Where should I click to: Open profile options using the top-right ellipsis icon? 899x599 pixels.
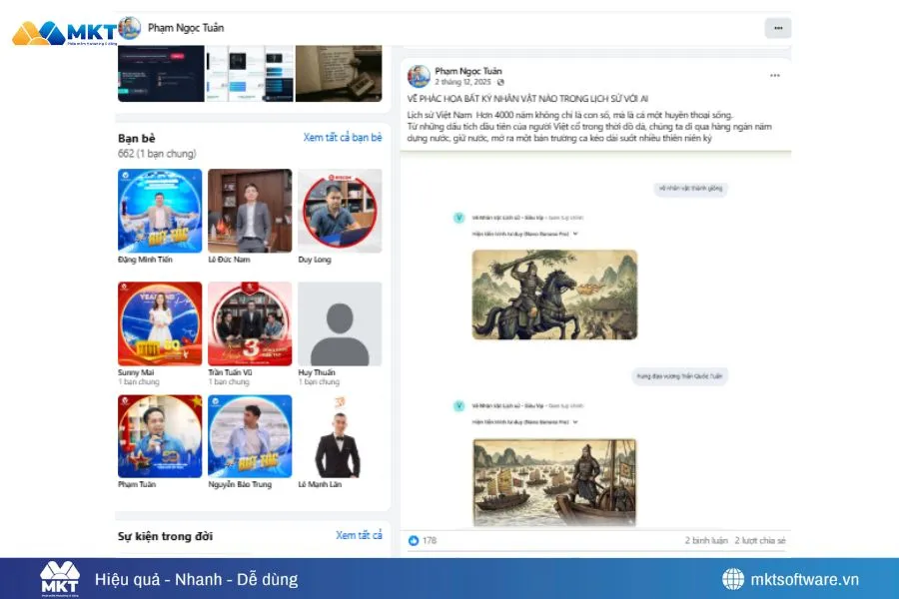pyautogui.click(x=778, y=28)
